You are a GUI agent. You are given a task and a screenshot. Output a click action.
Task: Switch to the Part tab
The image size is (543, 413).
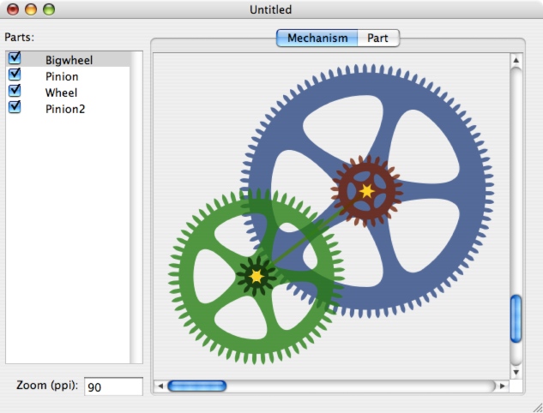(x=377, y=38)
